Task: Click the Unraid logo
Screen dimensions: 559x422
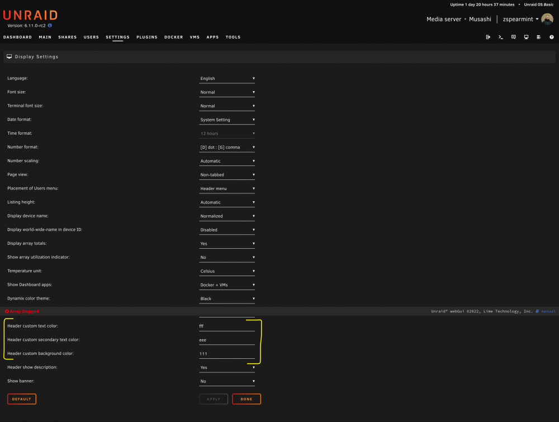Action: tap(30, 15)
